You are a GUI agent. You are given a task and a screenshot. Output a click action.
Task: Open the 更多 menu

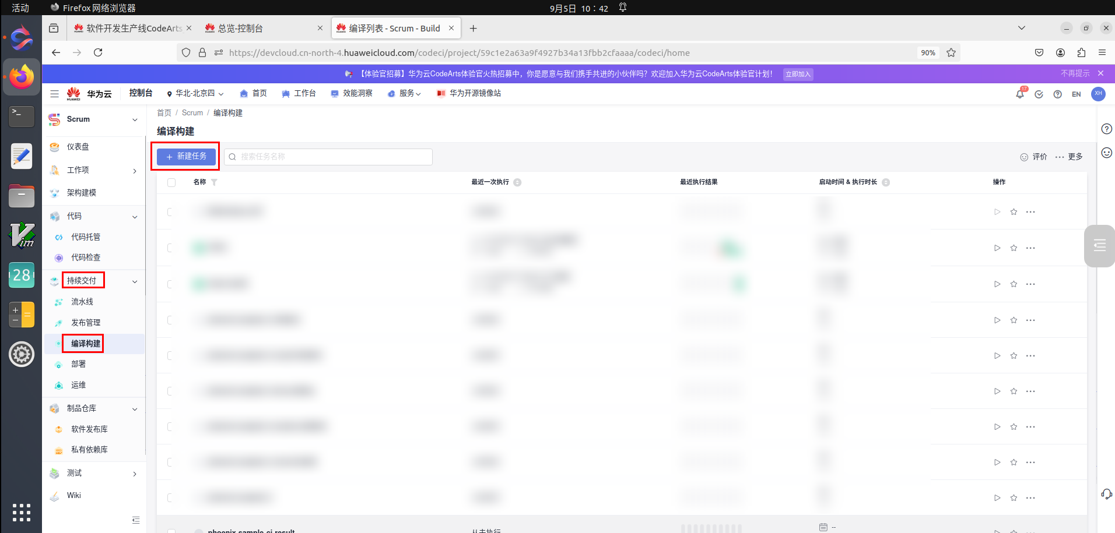pyautogui.click(x=1069, y=157)
